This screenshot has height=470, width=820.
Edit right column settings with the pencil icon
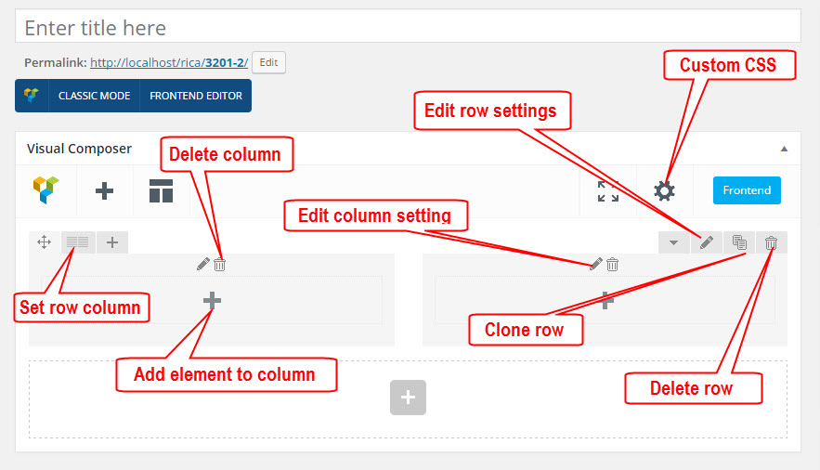click(x=595, y=264)
